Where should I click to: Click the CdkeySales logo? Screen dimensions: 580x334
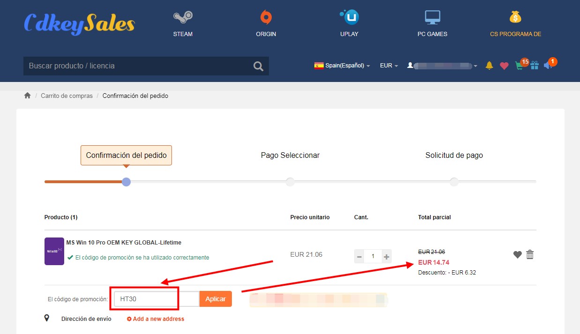(79, 23)
